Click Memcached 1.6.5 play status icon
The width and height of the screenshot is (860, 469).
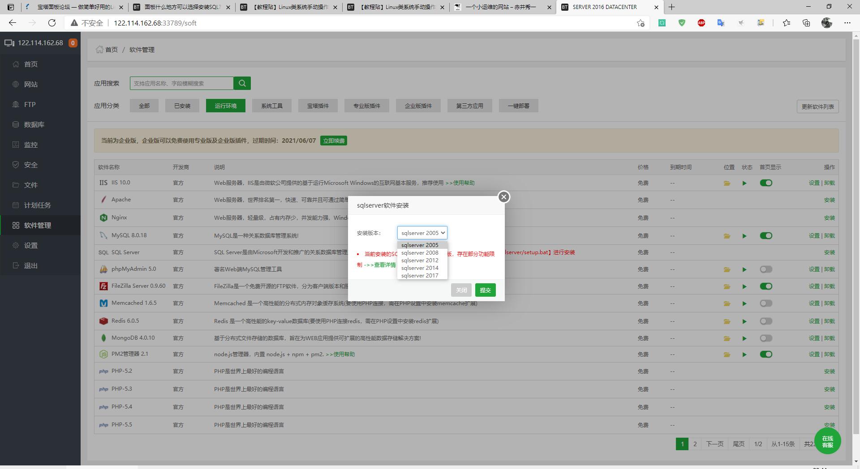coord(744,303)
